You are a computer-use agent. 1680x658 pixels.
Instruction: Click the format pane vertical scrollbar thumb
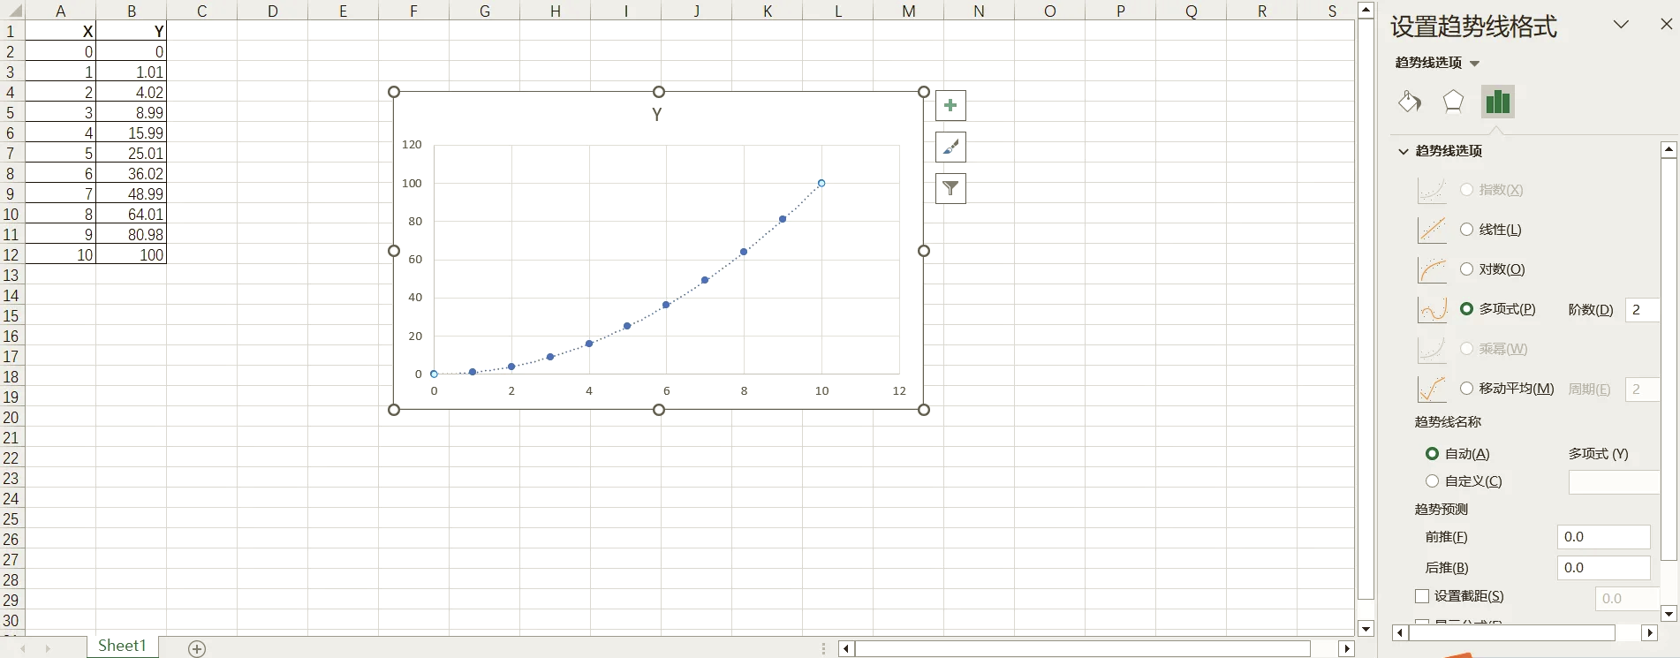[x=1669, y=359]
